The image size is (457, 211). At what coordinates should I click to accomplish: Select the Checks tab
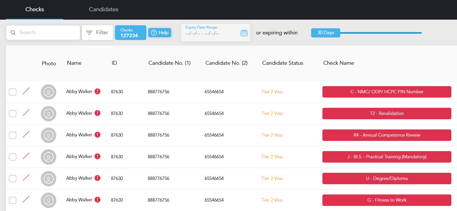point(35,9)
